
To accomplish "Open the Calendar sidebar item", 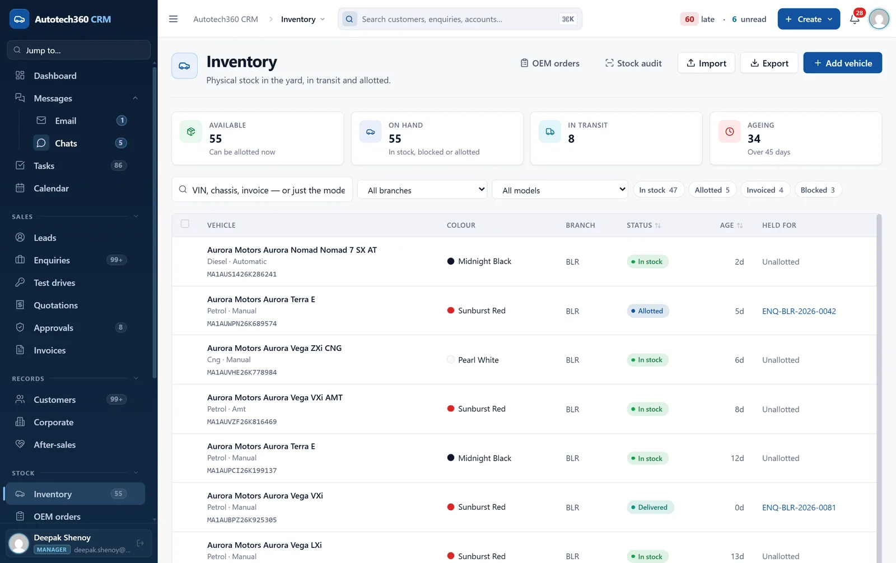I will point(76,189).
